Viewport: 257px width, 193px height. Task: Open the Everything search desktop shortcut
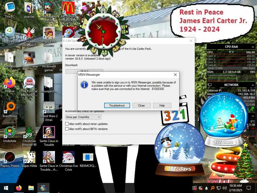click(x=10, y=110)
